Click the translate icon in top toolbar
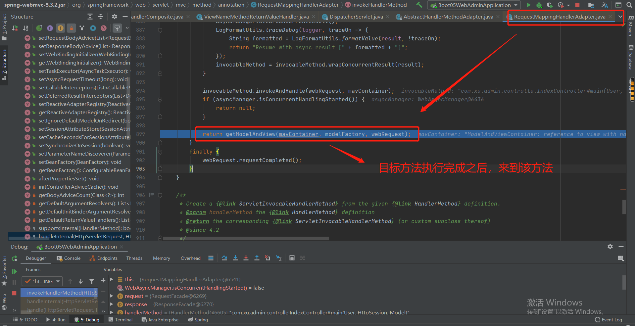 [x=605, y=5]
